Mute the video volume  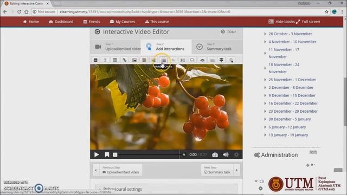(x=226, y=155)
